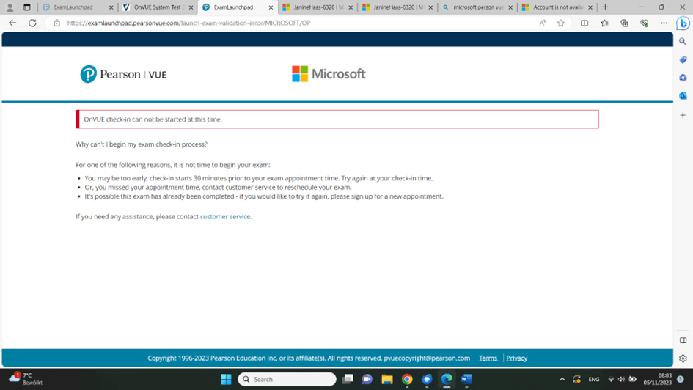Open the customer service link
The height and width of the screenshot is (390, 693).
coord(225,216)
